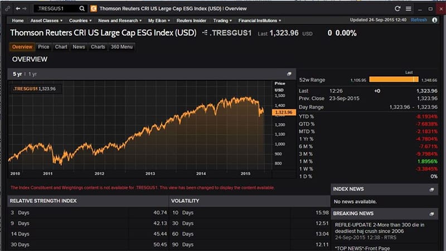This screenshot has height=251, width=446.
Task: Click the 10 Days volatility value 15.98
Action: (x=322, y=213)
